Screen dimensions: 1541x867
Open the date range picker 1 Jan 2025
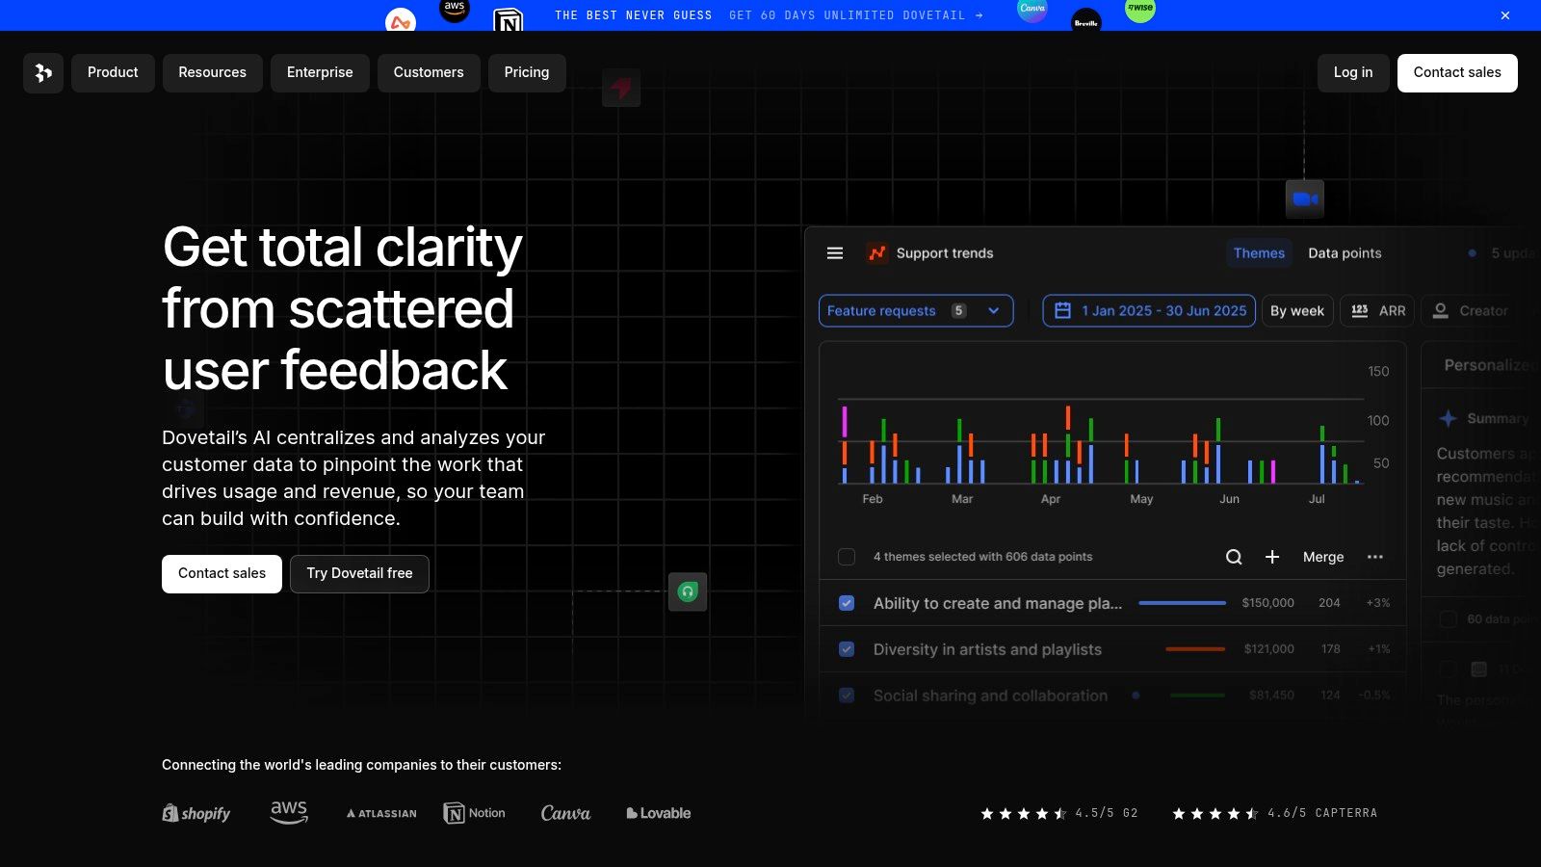point(1149,311)
